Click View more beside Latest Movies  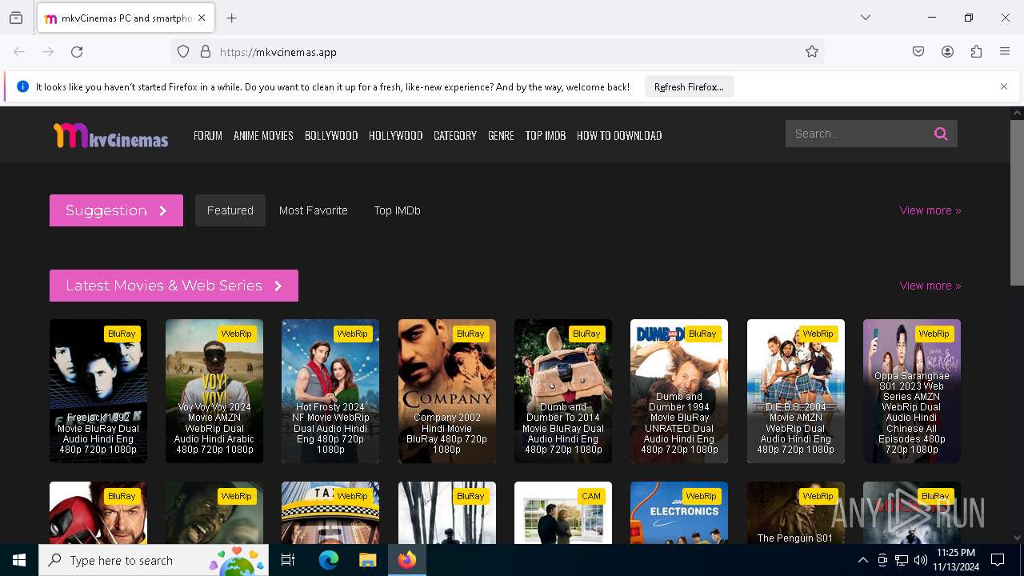(x=930, y=286)
